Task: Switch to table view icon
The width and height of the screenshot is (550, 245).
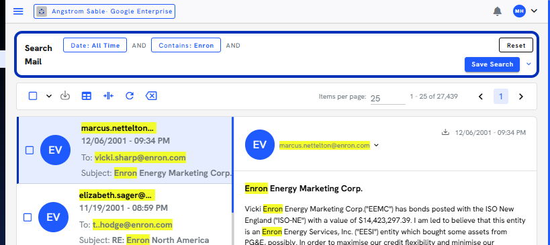Action: 86,96
